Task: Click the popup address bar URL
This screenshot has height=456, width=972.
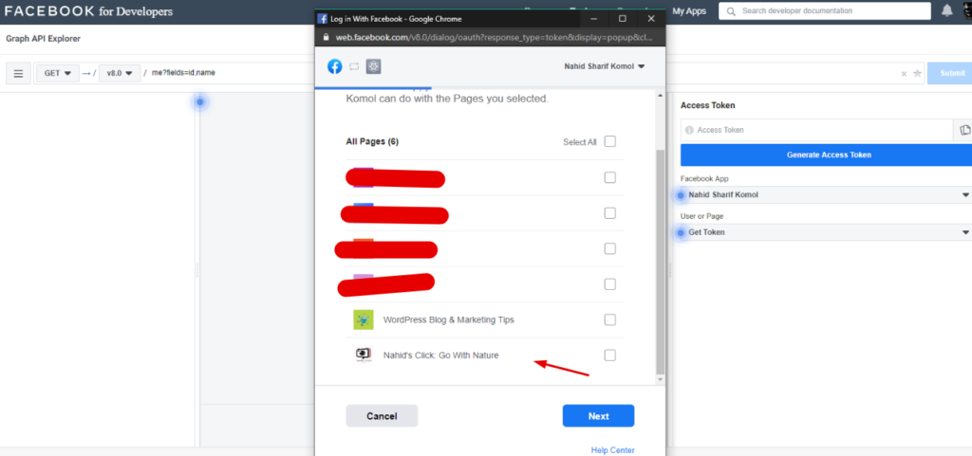Action: [x=494, y=37]
